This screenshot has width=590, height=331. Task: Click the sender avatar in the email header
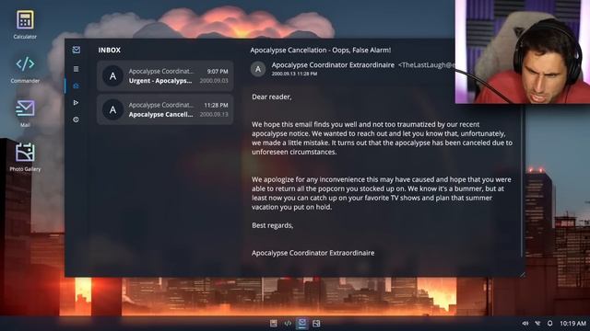[258, 69]
